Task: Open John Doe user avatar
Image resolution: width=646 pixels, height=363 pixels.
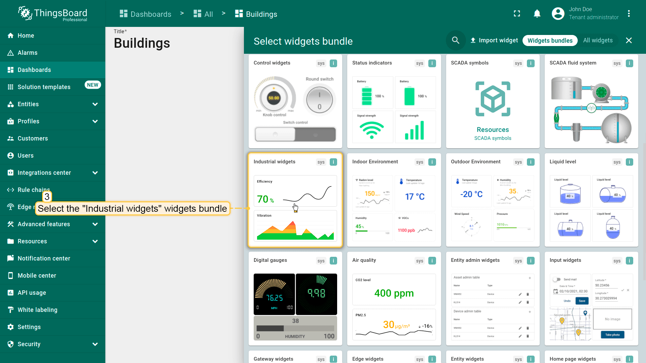Action: (558, 14)
